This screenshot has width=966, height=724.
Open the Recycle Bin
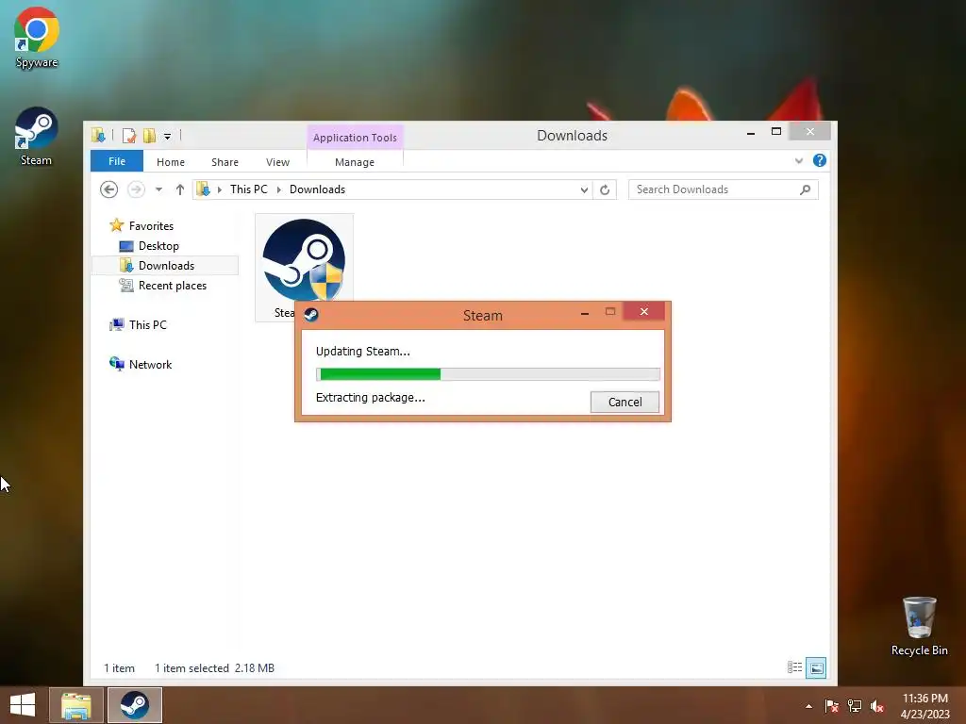coord(919,626)
